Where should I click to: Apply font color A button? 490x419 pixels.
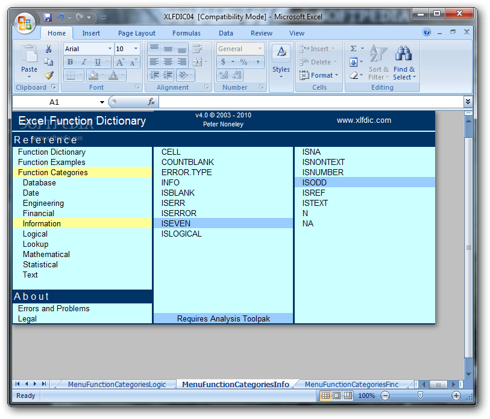coord(113,75)
